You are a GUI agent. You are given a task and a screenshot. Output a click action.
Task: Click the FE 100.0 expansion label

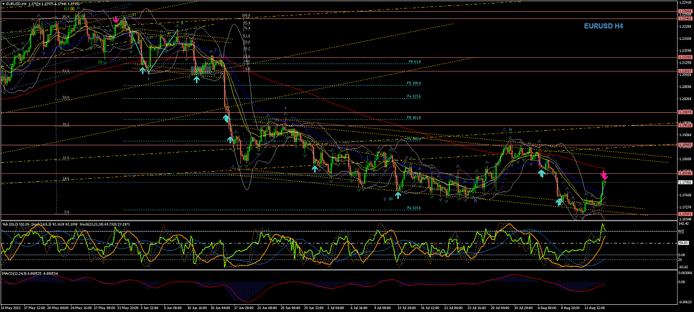click(x=414, y=83)
